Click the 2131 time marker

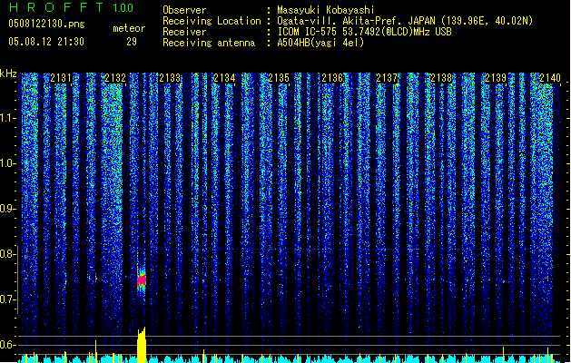click(x=61, y=78)
